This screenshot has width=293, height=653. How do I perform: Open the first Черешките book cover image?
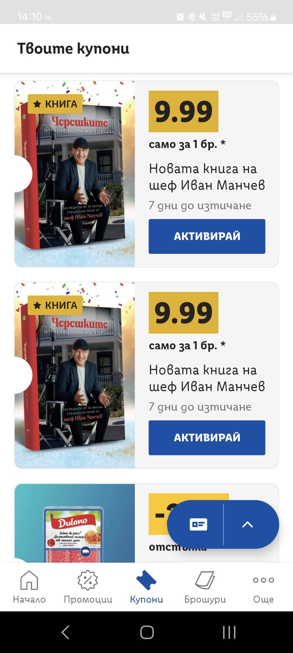[75, 174]
